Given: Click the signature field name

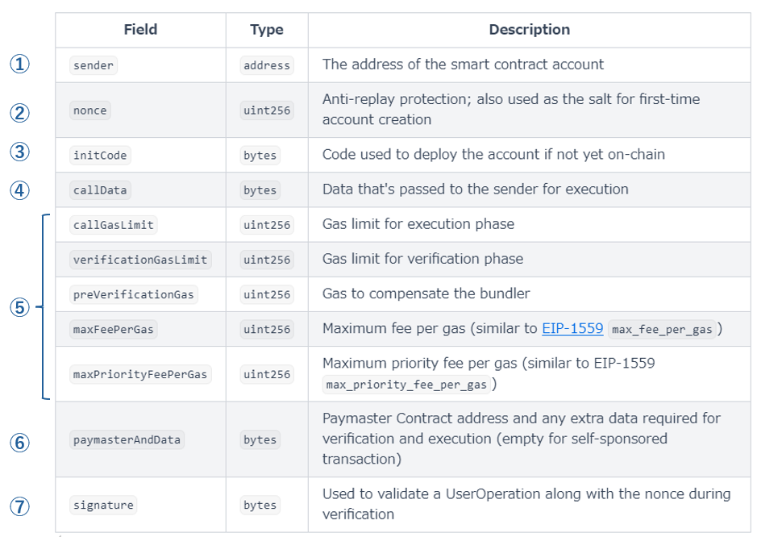Looking at the screenshot, I should pyautogui.click(x=103, y=506).
